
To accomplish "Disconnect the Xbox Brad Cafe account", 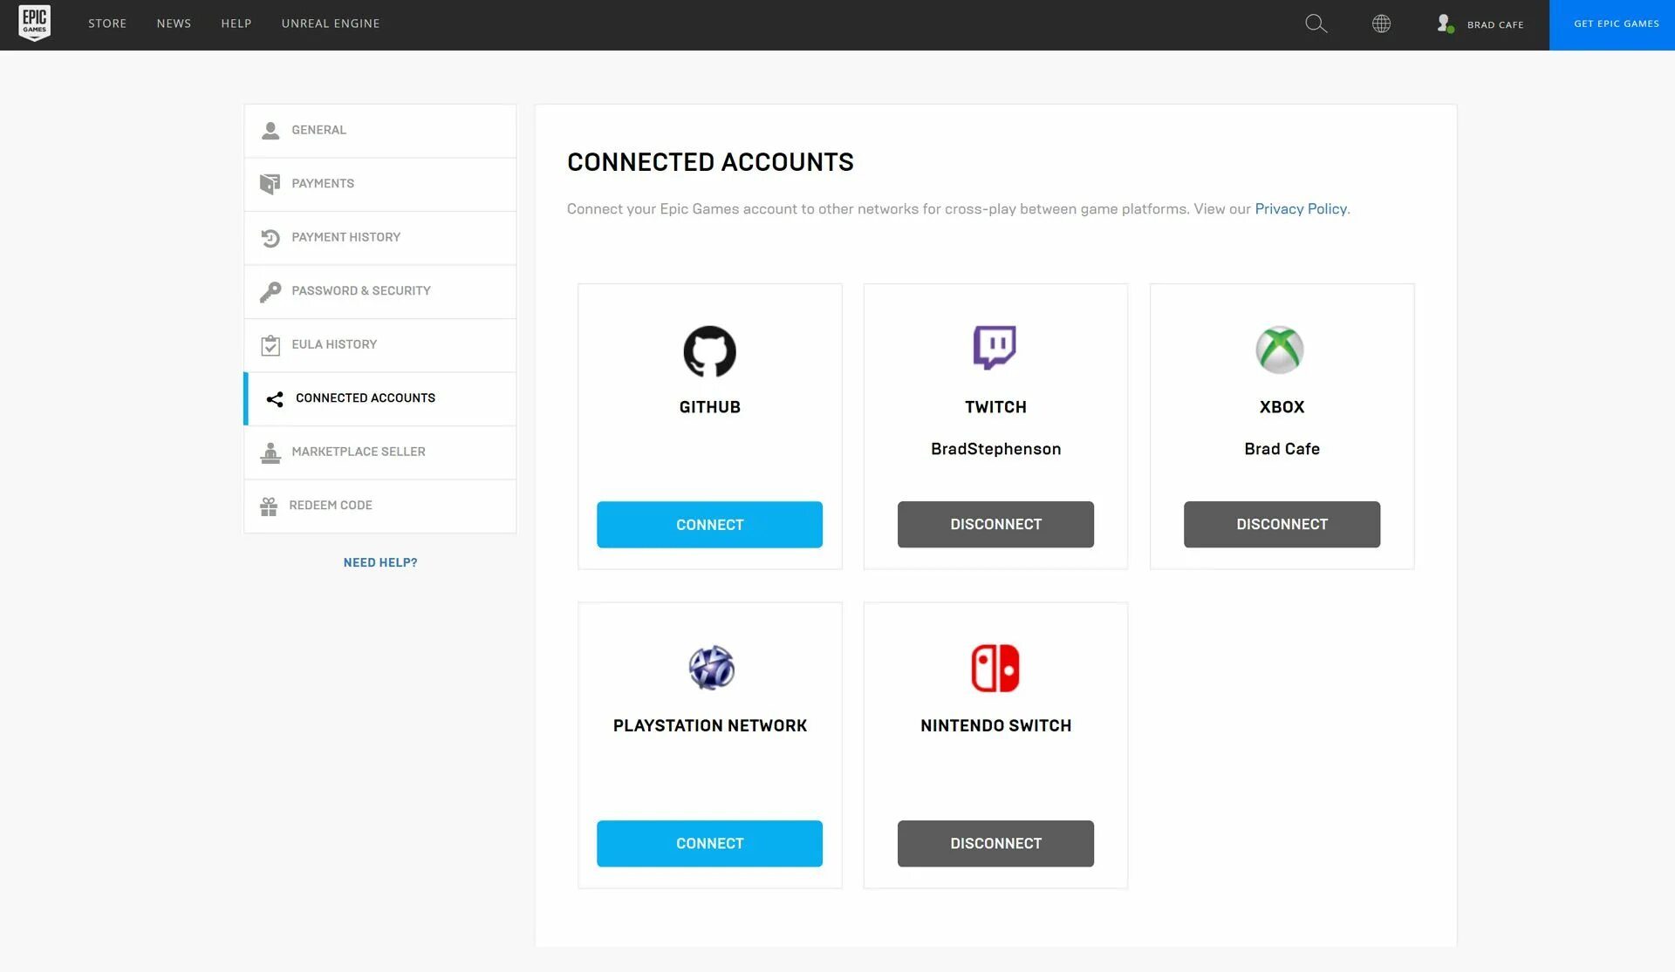I will coord(1282,523).
